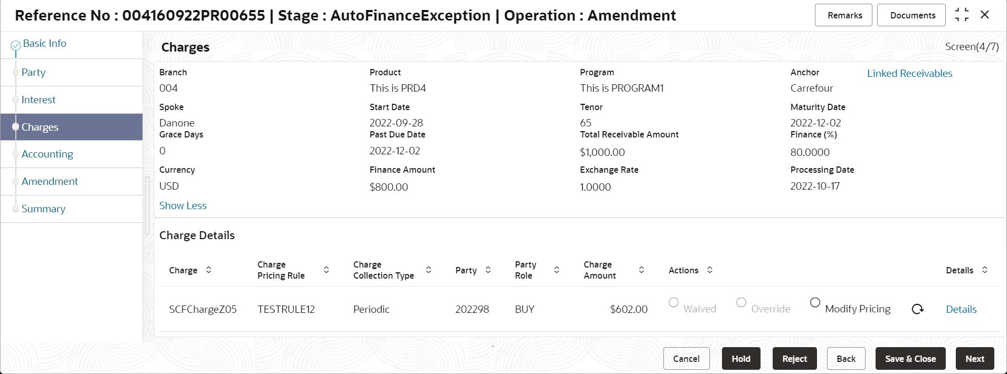Select the Waived radio option
Viewport: 1007px width, 374px height.
[673, 302]
